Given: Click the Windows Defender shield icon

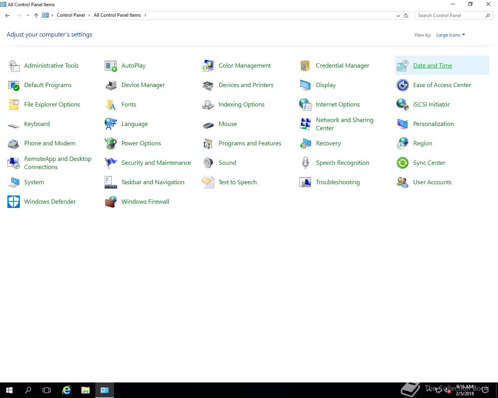Looking at the screenshot, I should click(x=14, y=202).
